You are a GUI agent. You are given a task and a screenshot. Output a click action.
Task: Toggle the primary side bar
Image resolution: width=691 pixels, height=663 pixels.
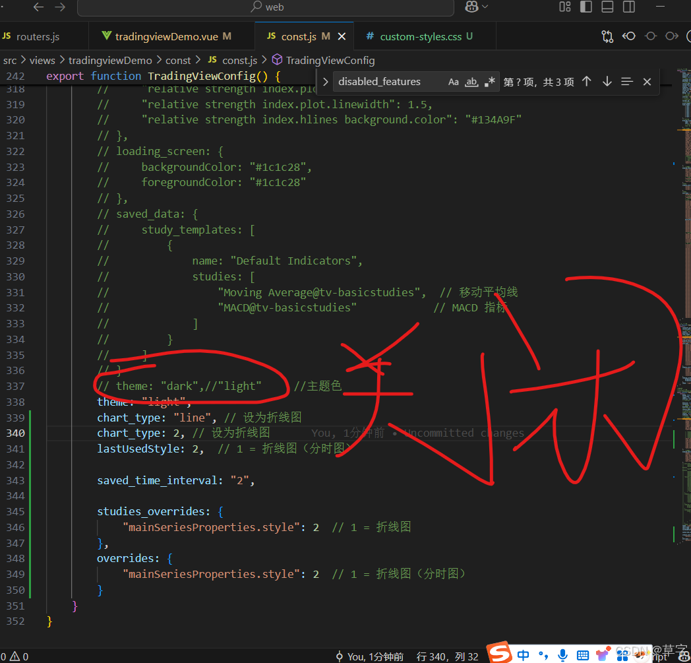[586, 7]
